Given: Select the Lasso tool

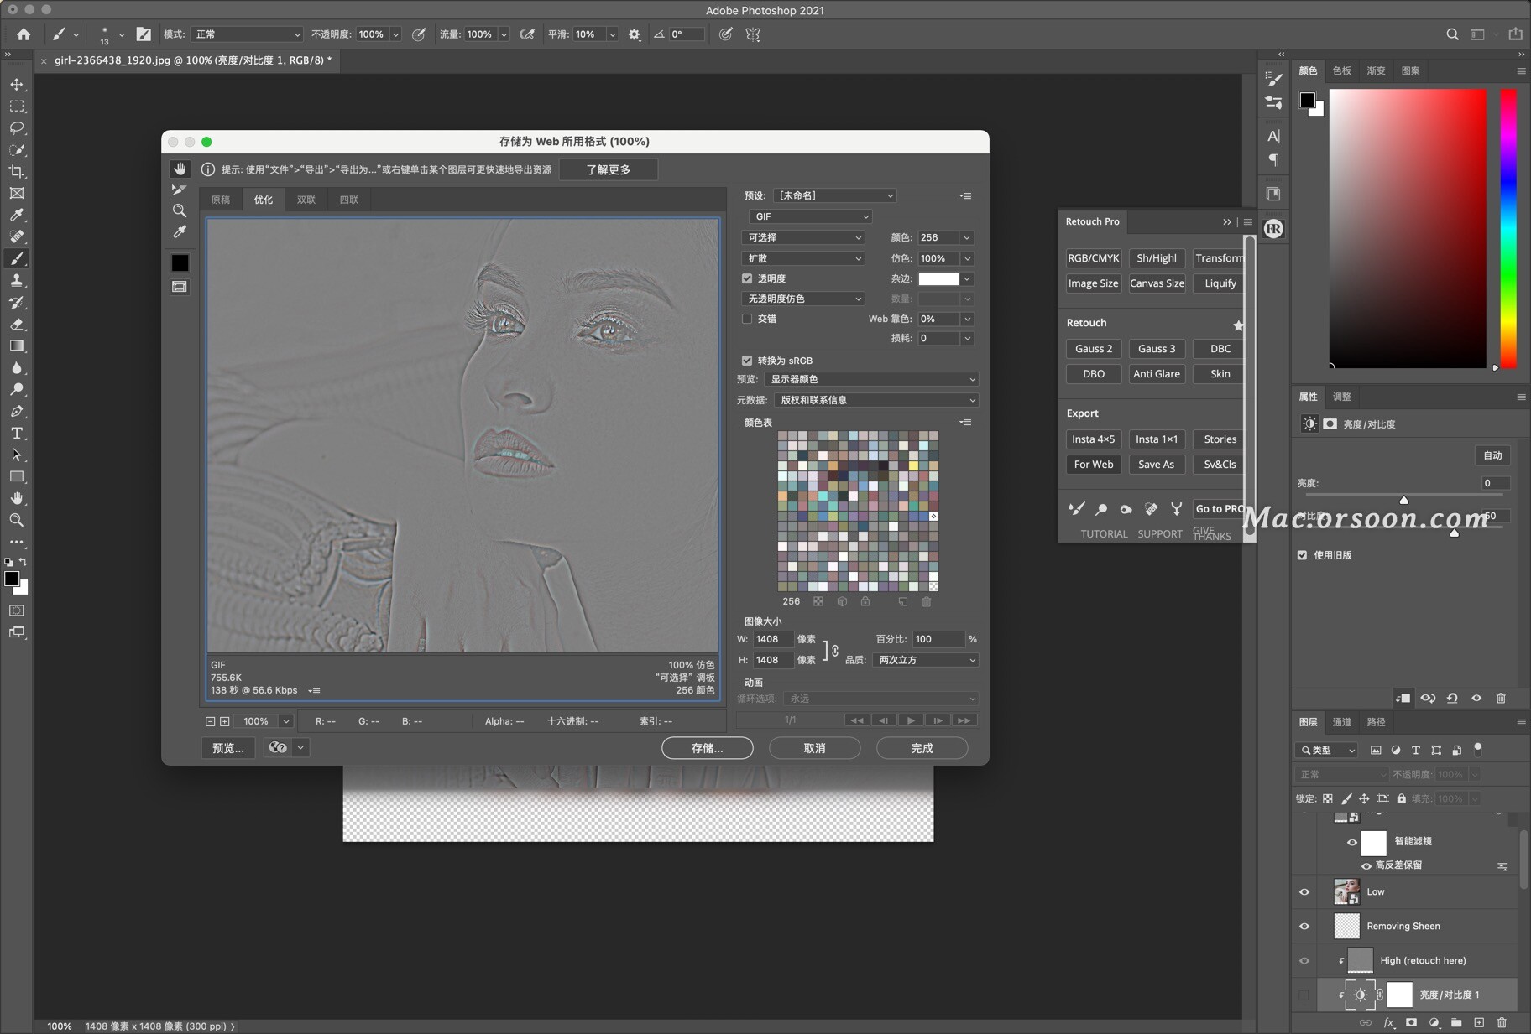Looking at the screenshot, I should (17, 128).
